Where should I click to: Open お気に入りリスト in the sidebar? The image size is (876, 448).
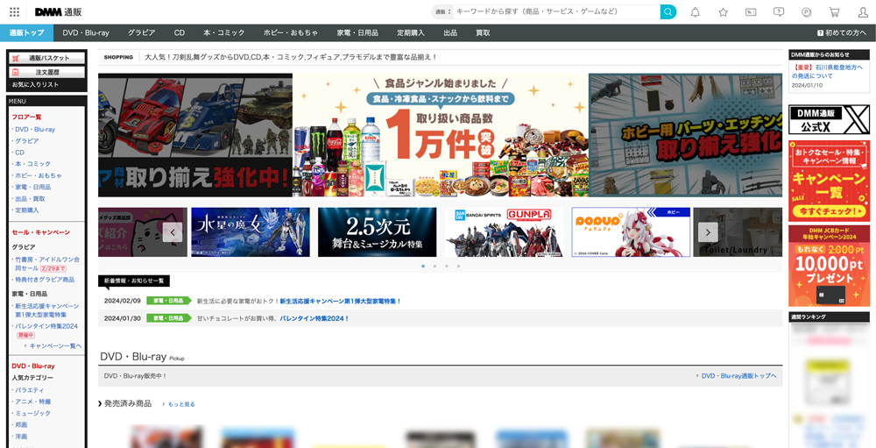pyautogui.click(x=35, y=84)
